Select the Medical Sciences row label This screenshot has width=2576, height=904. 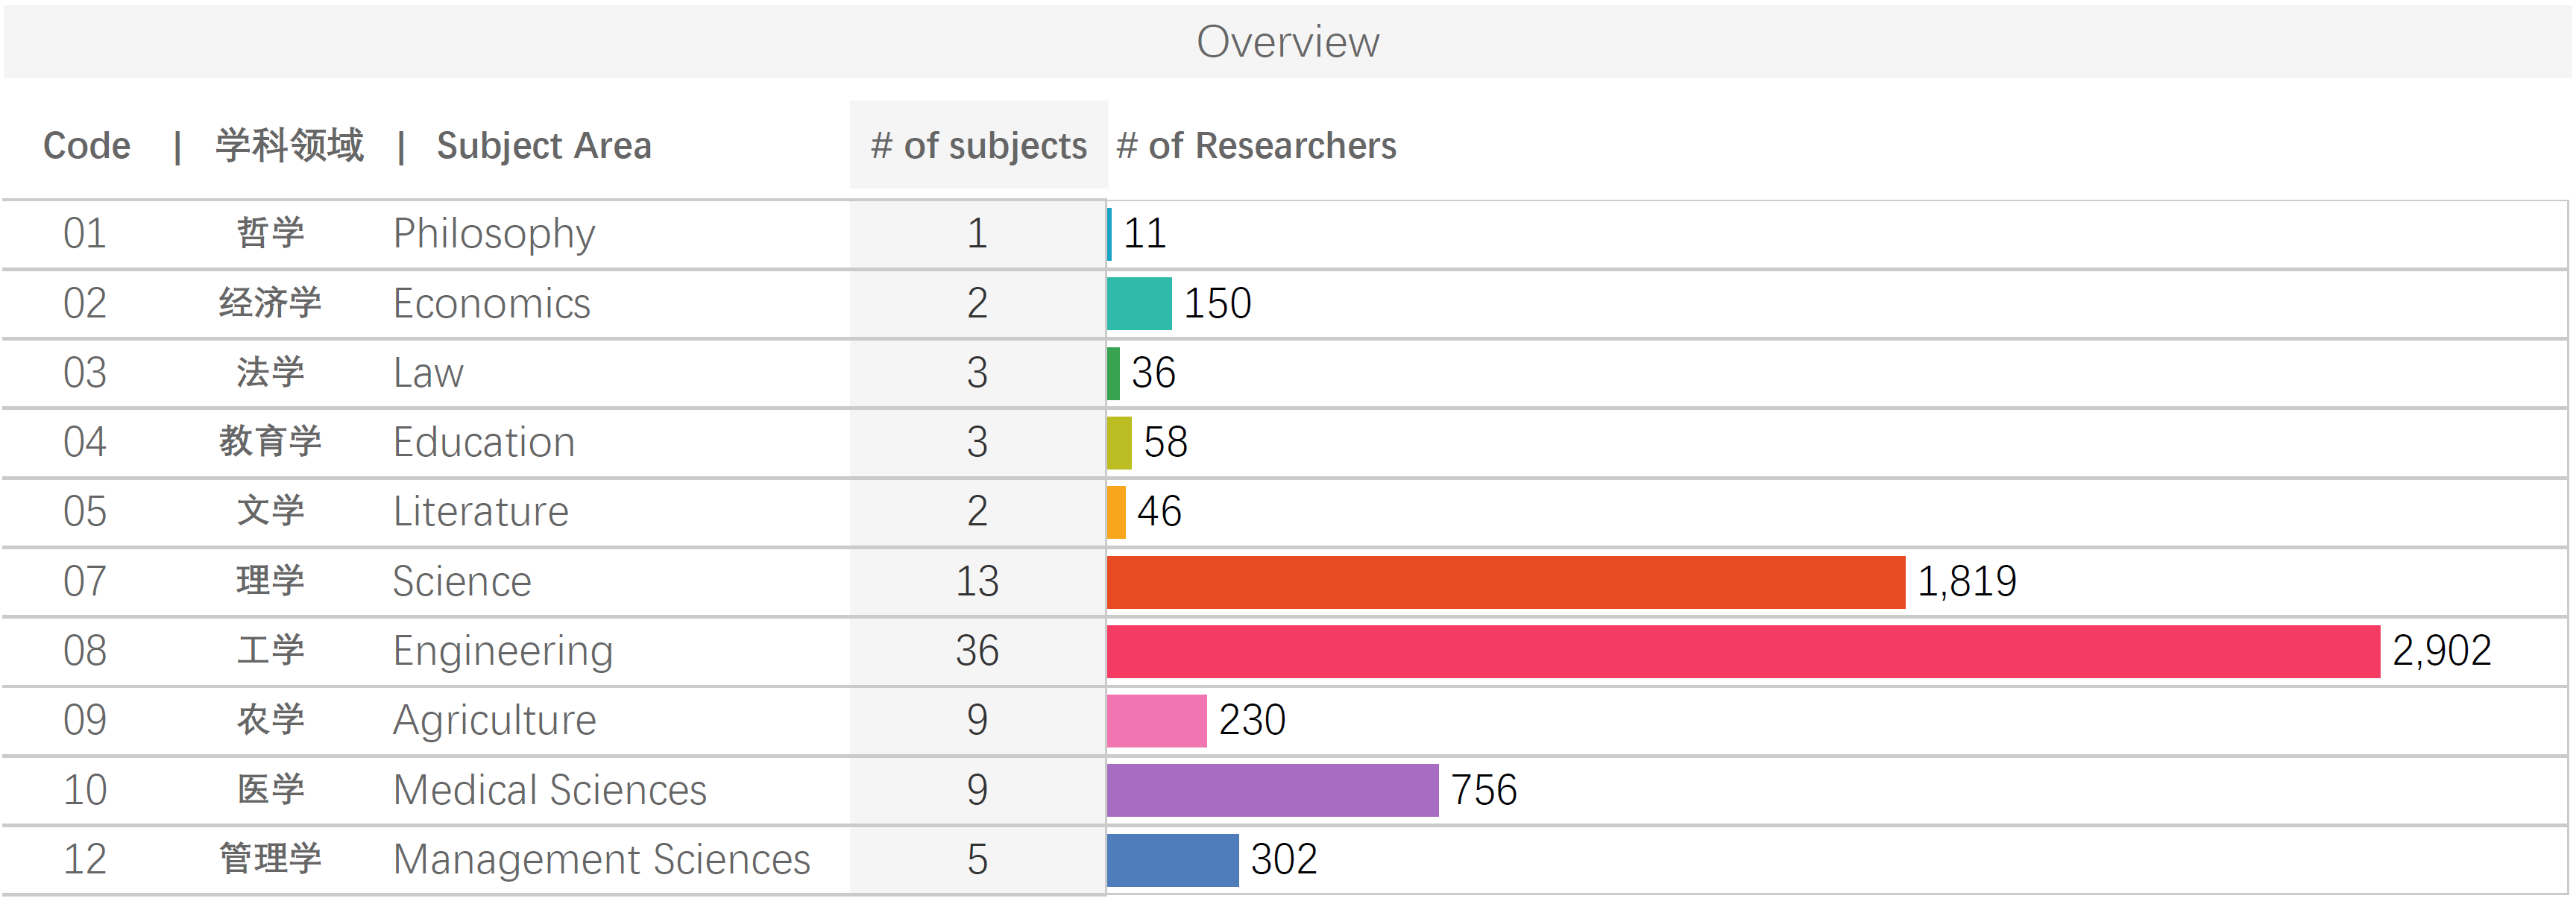pyautogui.click(x=550, y=790)
